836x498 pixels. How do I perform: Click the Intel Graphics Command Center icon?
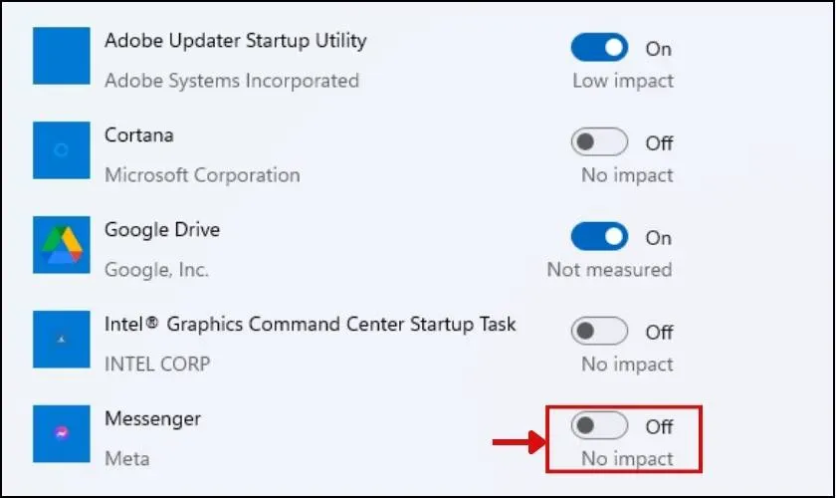(x=61, y=339)
